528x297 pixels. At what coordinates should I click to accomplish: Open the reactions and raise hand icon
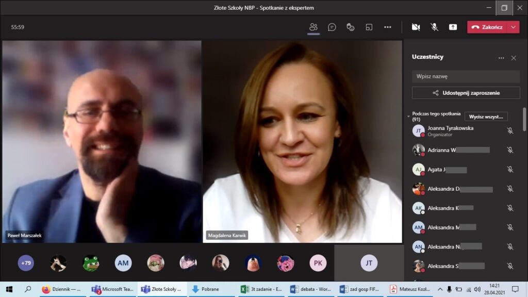click(x=351, y=27)
